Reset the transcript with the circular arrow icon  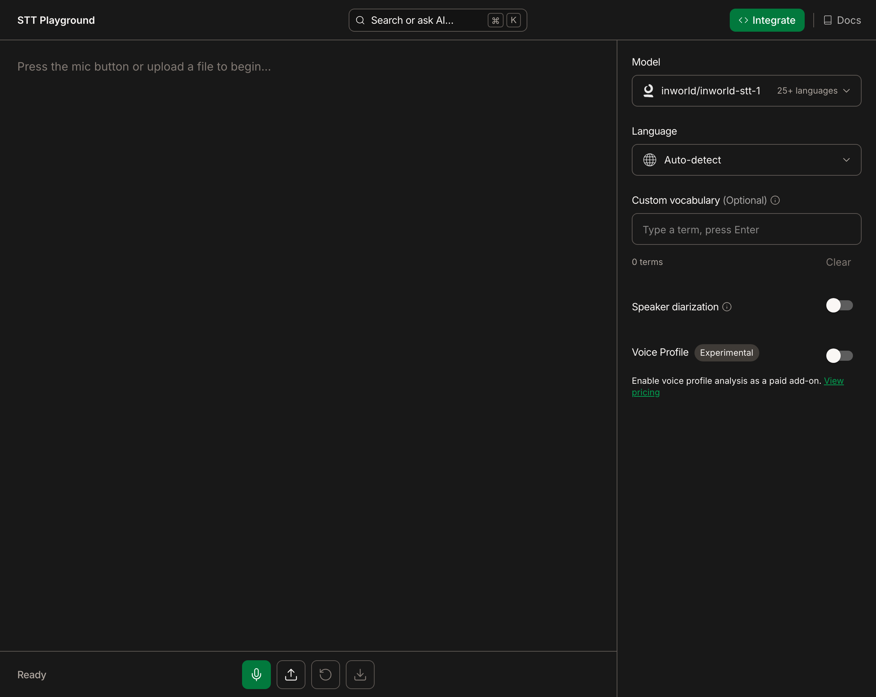pos(326,675)
